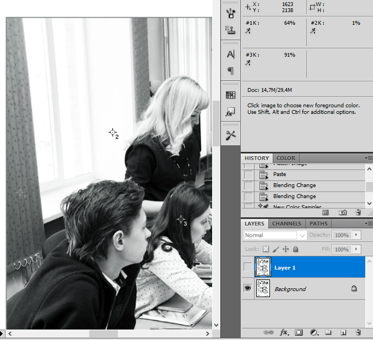Click the Opacity 100% field
Viewport: 373px width, 340px height.
[342, 235]
